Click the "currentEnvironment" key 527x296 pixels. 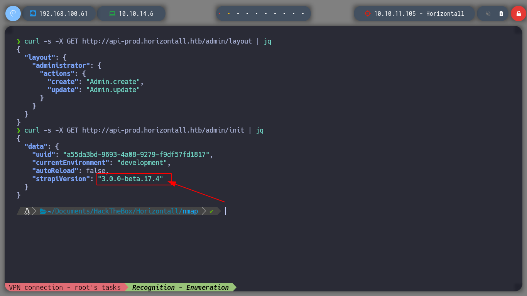pyautogui.click(x=71, y=163)
